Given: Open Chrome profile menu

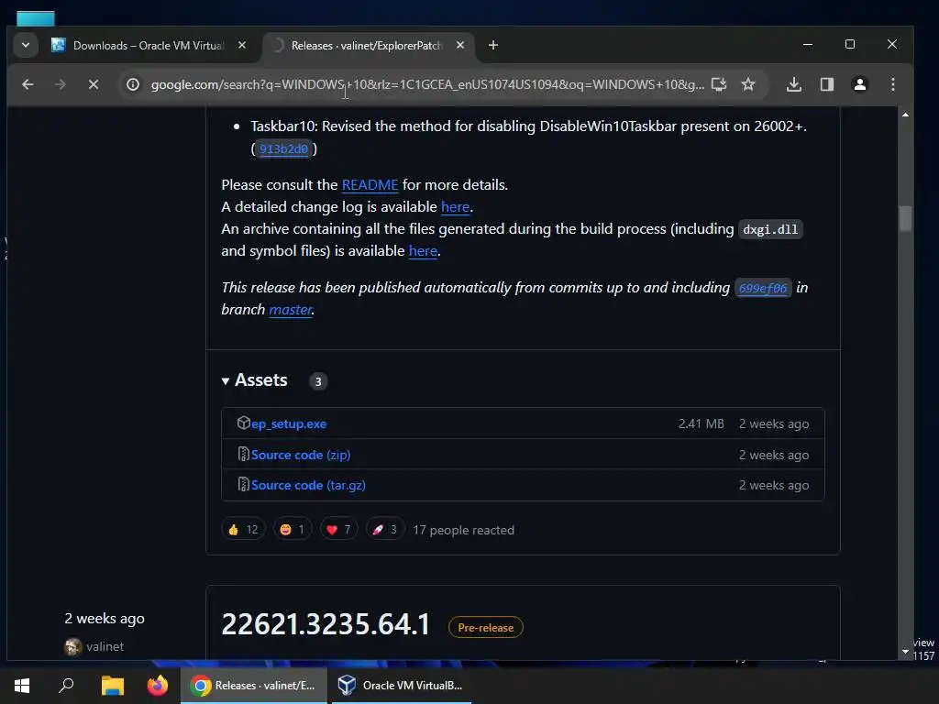Looking at the screenshot, I should pos(860,84).
